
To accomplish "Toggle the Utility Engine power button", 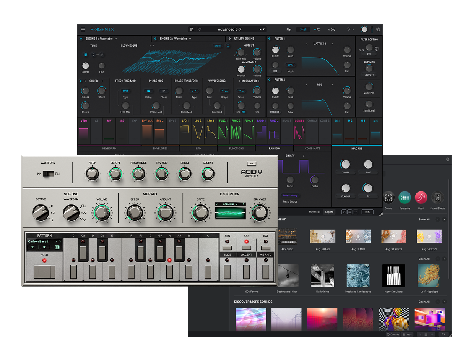I will 230,39.
